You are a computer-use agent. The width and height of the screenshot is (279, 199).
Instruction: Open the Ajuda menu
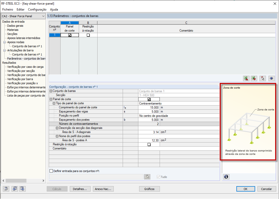[x=54, y=10]
